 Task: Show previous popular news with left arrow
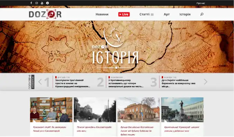pos(40,82)
